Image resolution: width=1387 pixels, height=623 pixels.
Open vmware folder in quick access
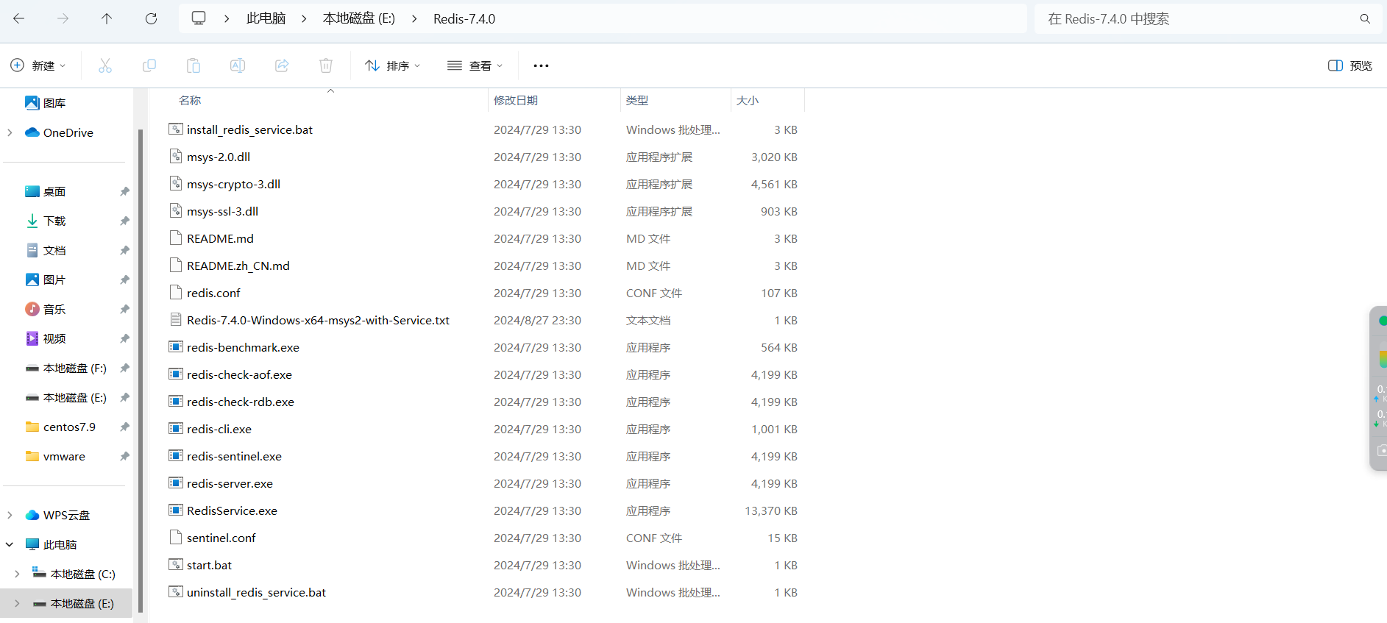tap(55, 456)
